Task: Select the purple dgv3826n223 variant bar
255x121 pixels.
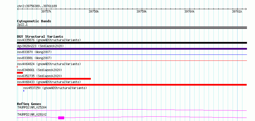Action: click(132, 49)
